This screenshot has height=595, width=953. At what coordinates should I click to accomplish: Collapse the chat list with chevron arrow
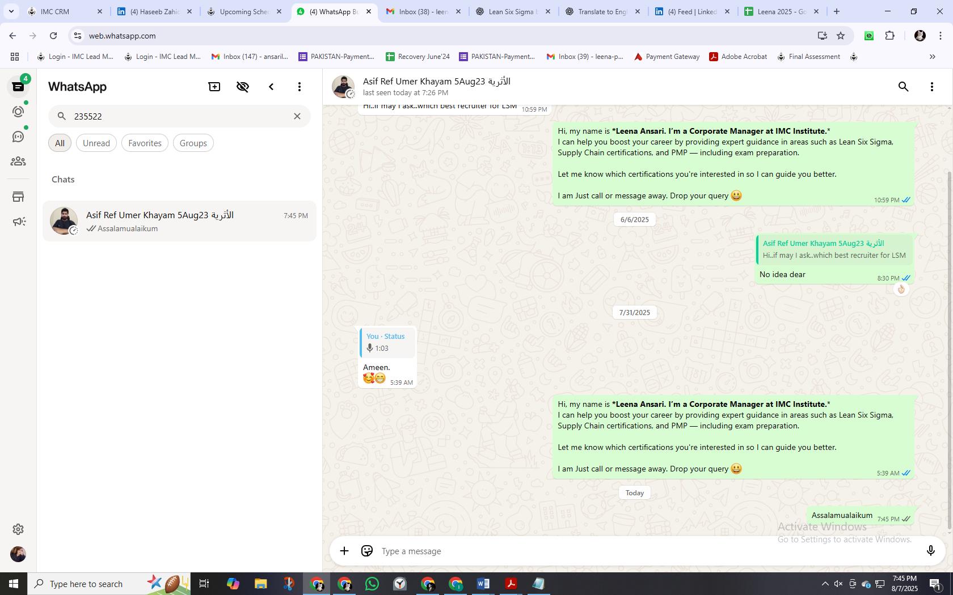click(271, 87)
